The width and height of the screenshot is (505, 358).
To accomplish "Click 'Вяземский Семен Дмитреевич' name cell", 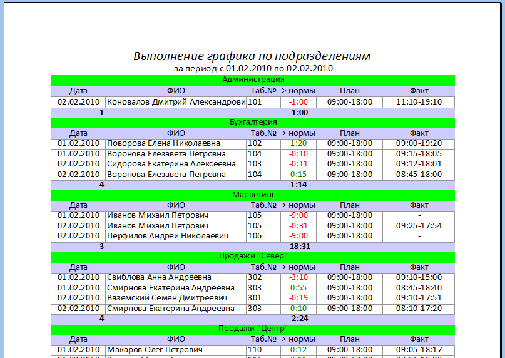I will 176,299.
